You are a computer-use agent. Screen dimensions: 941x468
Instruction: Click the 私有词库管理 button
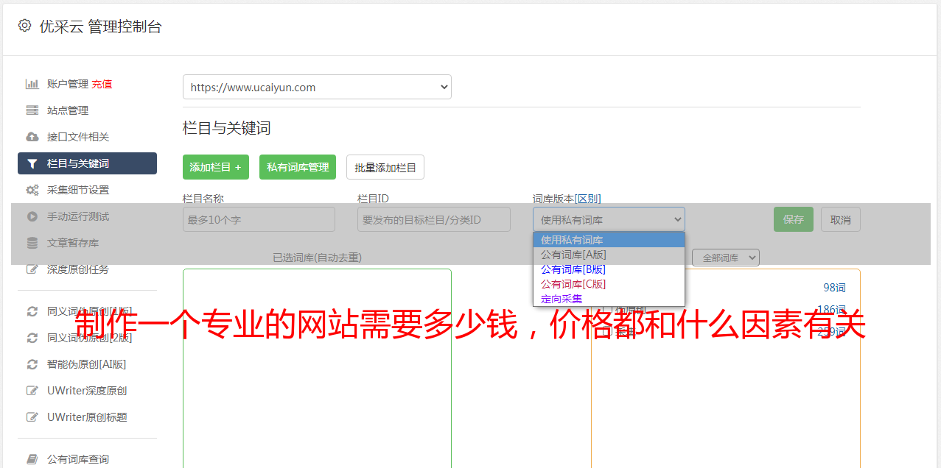298,167
